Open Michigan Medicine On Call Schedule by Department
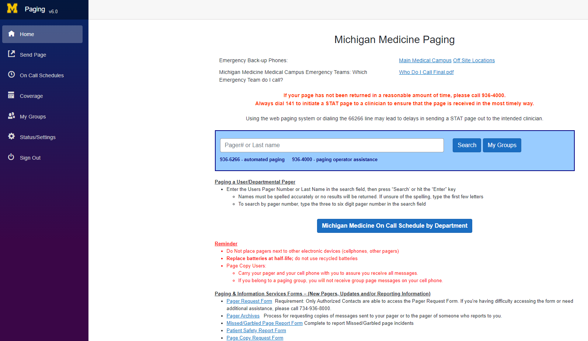Viewport: 588px width, 341px height. (x=394, y=226)
